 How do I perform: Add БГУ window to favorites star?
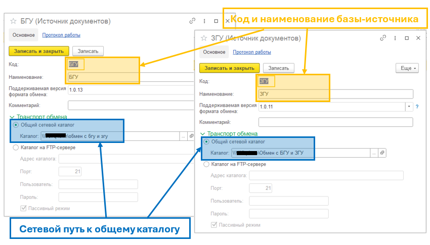click(13, 21)
